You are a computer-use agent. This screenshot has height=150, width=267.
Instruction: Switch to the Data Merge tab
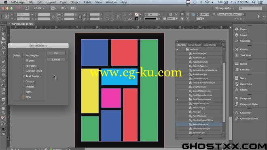pos(210,45)
